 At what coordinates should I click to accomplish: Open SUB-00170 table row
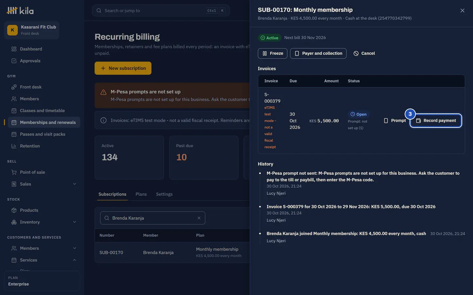172,252
